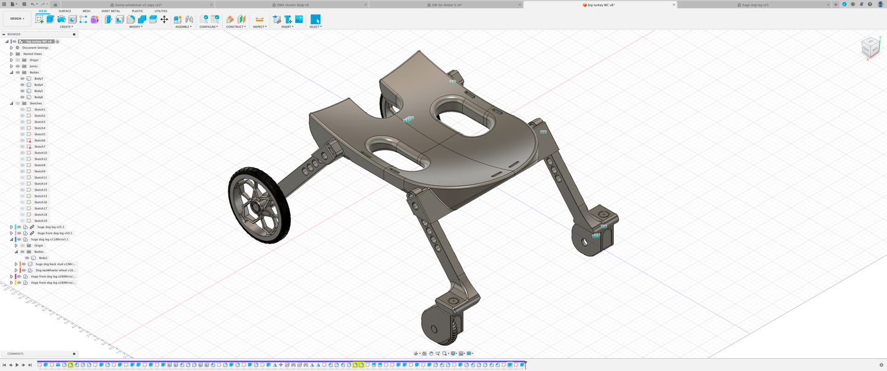Toggle visibility of Sketch1
This screenshot has height=371, width=887.
point(23,110)
